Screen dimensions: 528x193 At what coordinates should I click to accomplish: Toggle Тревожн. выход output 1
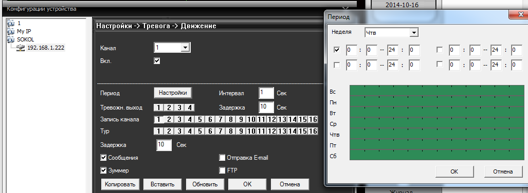point(159,108)
